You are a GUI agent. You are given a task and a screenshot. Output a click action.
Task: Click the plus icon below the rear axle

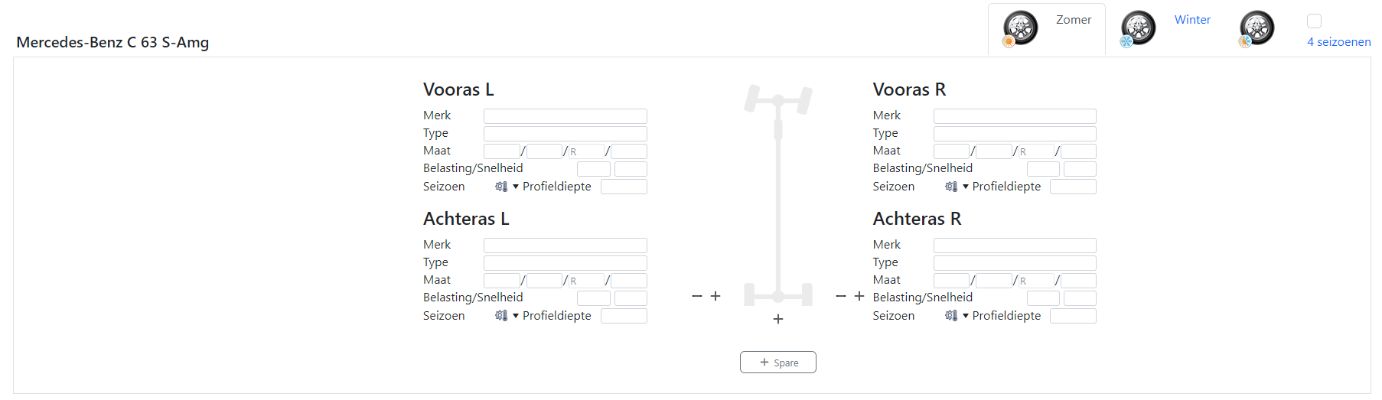click(778, 319)
